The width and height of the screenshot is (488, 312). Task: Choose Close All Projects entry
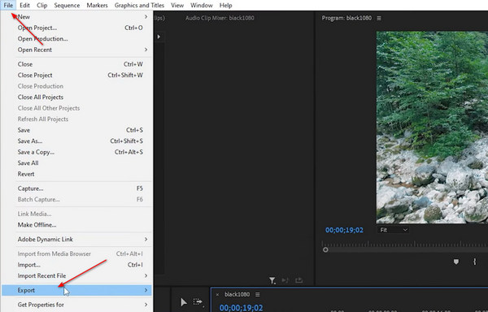click(x=76, y=97)
